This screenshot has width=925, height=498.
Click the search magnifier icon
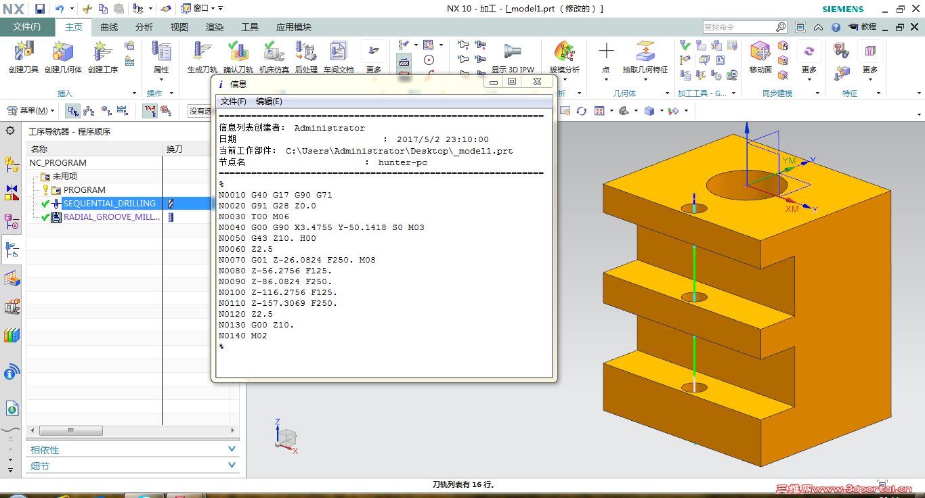781,27
